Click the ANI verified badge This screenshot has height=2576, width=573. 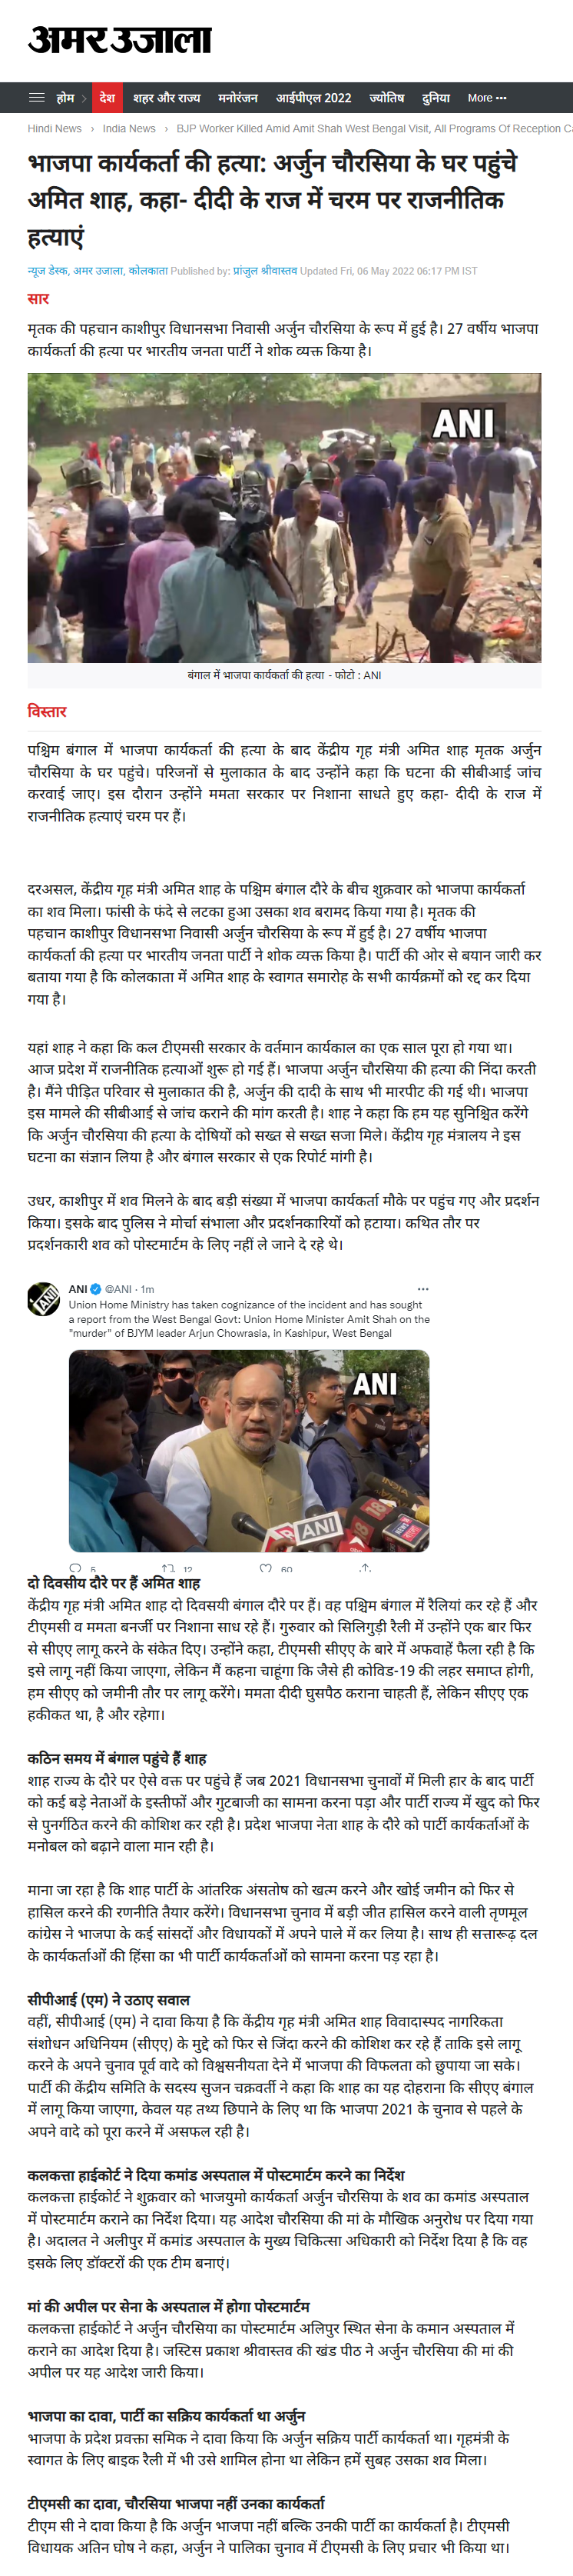pos(96,1289)
